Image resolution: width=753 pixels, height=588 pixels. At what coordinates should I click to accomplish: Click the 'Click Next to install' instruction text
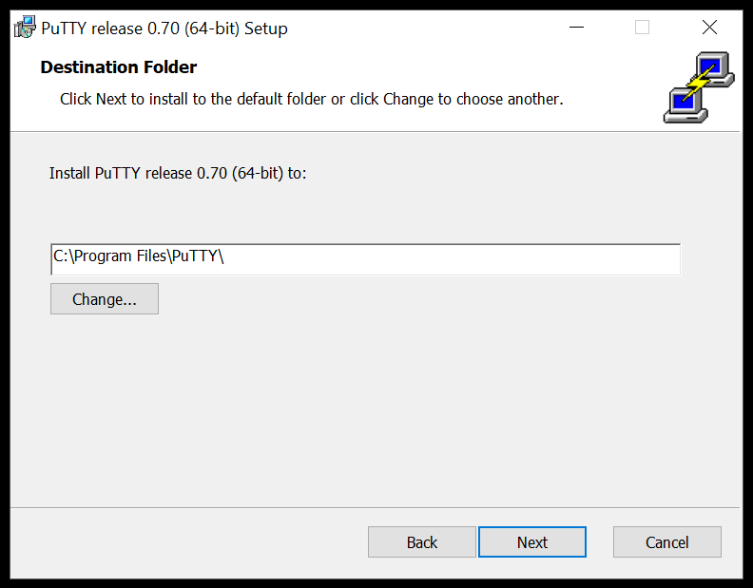click(311, 99)
